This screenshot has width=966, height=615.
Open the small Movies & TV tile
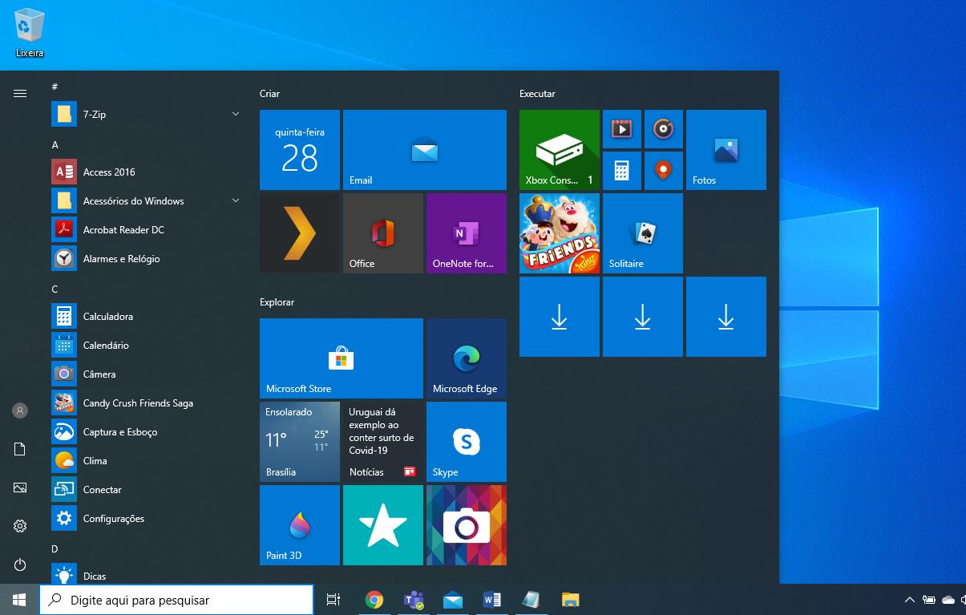(x=622, y=129)
